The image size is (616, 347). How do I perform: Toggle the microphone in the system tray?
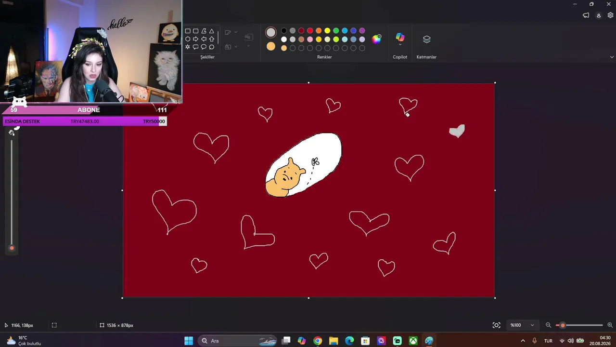[x=535, y=341]
